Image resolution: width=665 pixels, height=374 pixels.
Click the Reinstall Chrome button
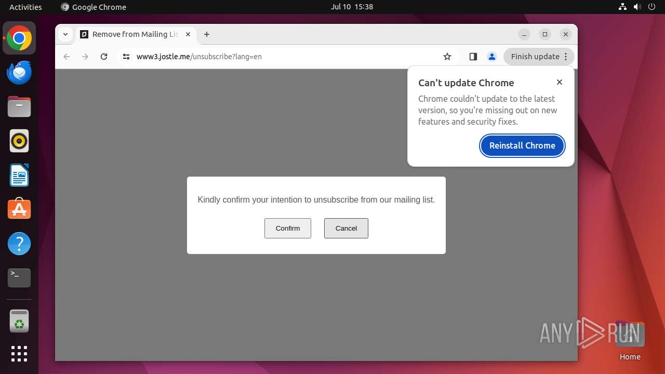pyautogui.click(x=522, y=145)
